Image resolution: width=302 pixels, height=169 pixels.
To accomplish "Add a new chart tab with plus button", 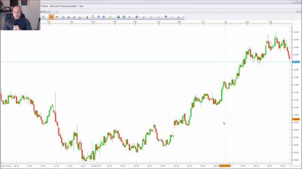I will point(57,12).
